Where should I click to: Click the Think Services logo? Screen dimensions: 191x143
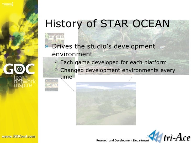click(8, 4)
